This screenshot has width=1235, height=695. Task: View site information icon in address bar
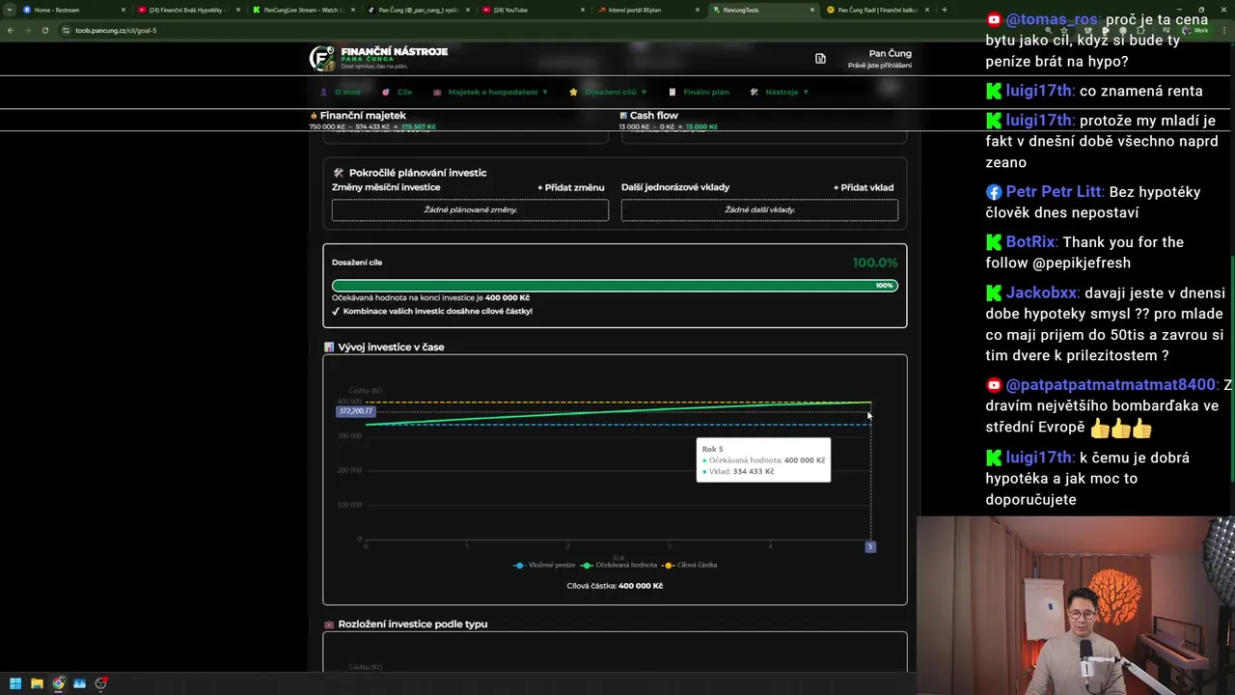coord(67,30)
